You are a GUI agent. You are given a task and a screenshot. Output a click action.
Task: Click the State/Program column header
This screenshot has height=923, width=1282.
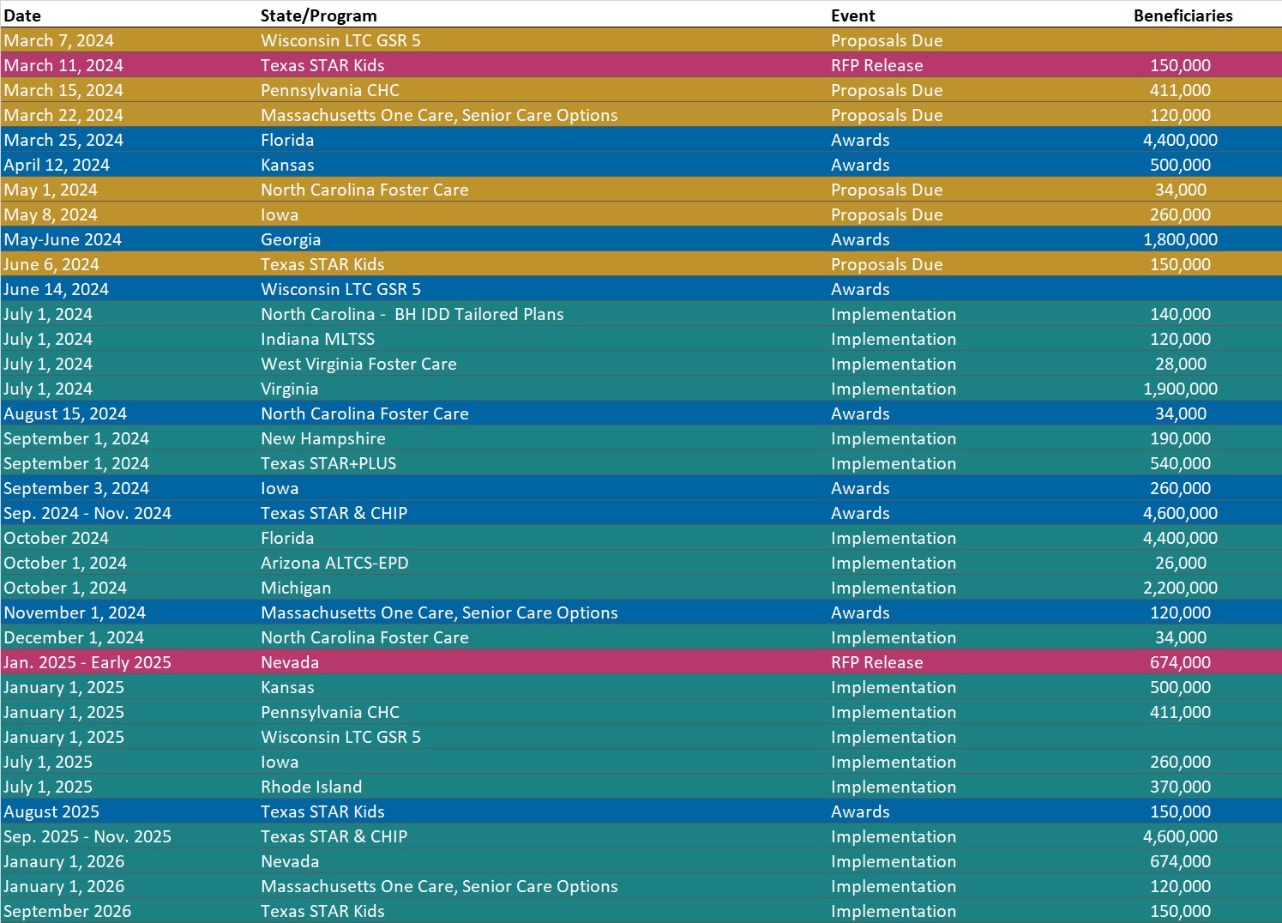pos(318,15)
